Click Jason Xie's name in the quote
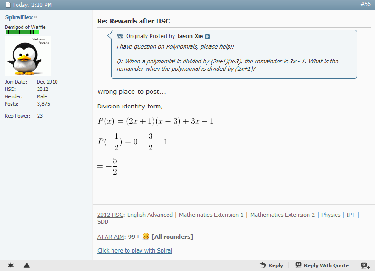The image size is (375, 271). [x=190, y=36]
